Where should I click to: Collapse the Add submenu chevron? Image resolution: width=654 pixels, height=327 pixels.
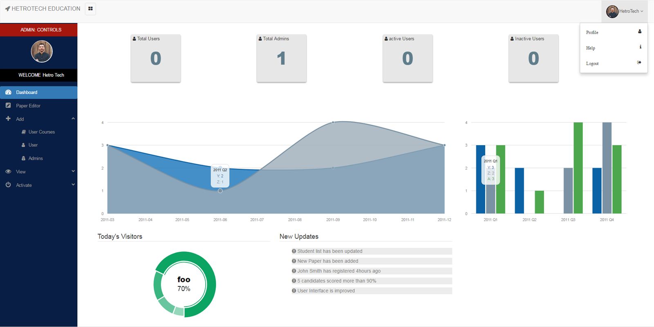point(73,119)
